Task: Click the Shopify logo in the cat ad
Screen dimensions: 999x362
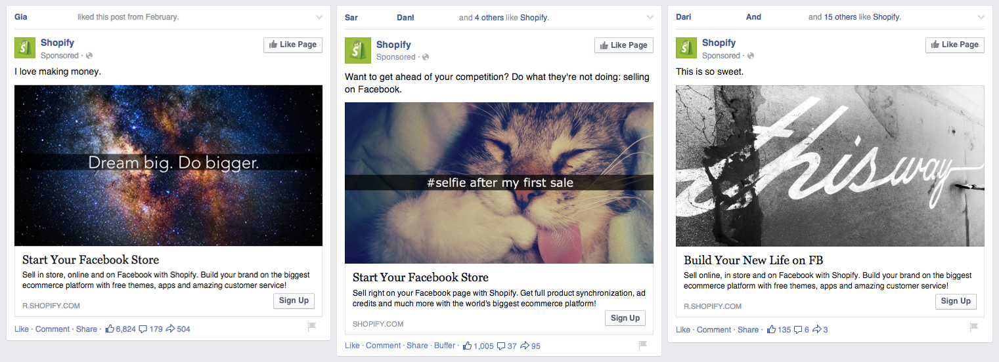Action: pos(358,50)
